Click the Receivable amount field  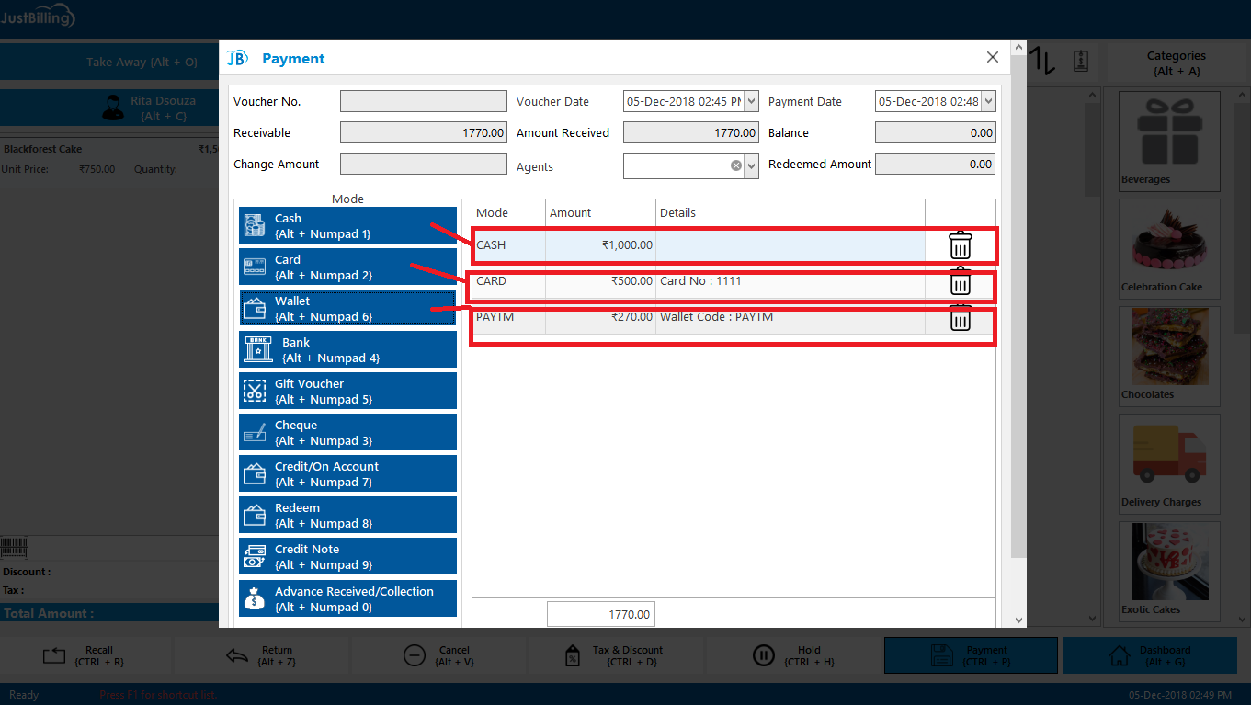pyautogui.click(x=423, y=132)
